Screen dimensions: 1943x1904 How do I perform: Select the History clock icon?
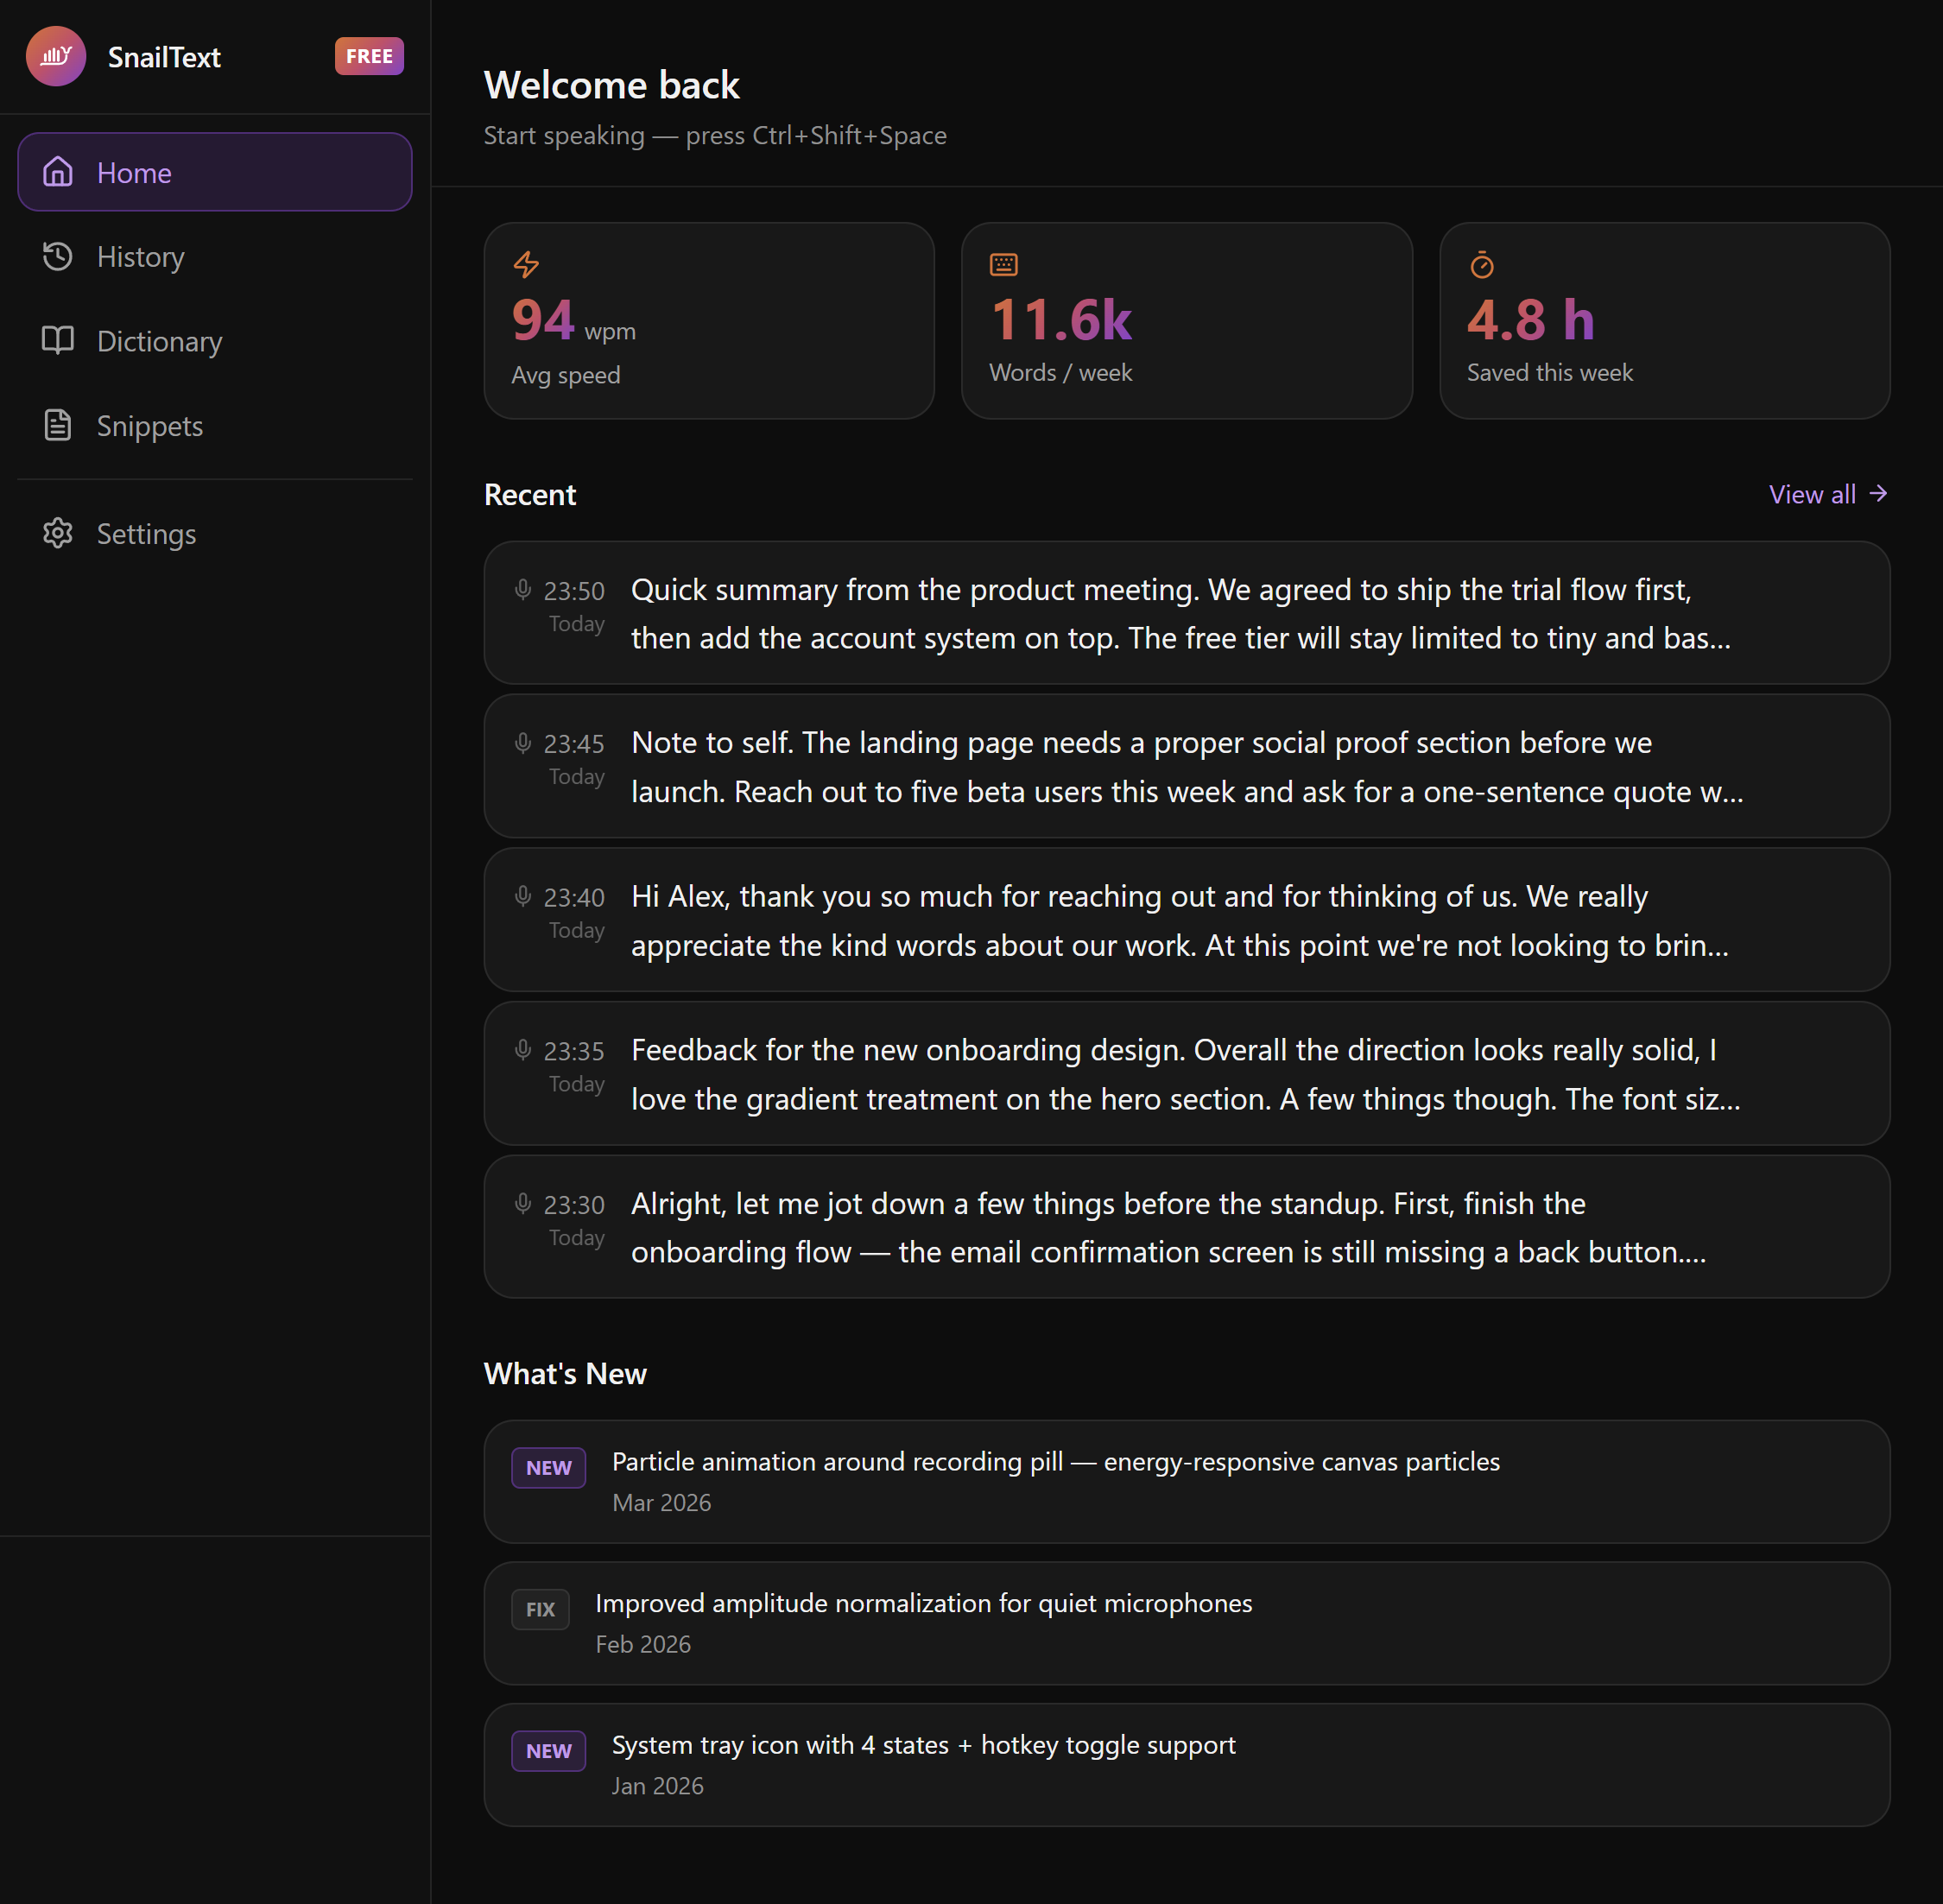tap(58, 256)
